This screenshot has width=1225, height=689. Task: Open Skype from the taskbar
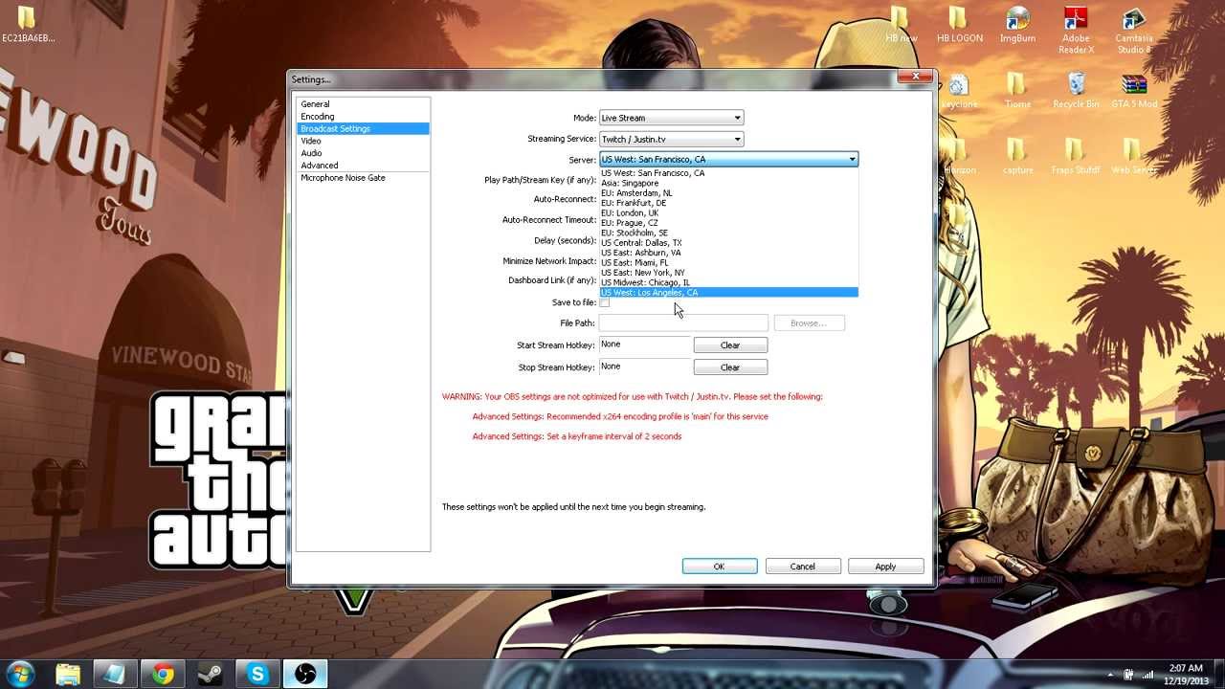(x=257, y=674)
